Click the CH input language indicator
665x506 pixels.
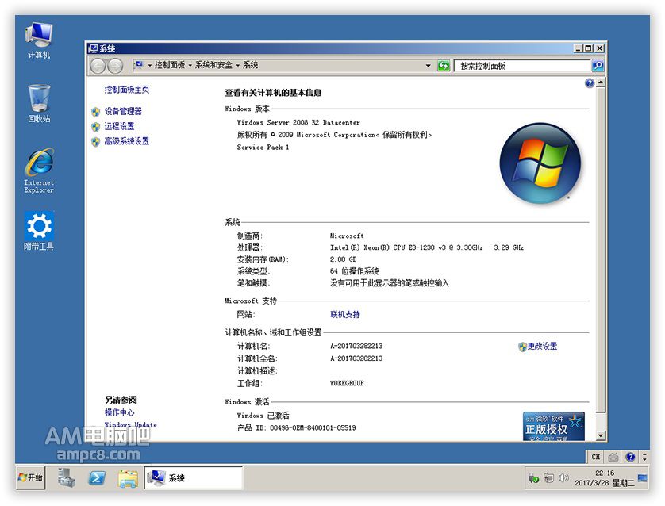[x=595, y=457]
